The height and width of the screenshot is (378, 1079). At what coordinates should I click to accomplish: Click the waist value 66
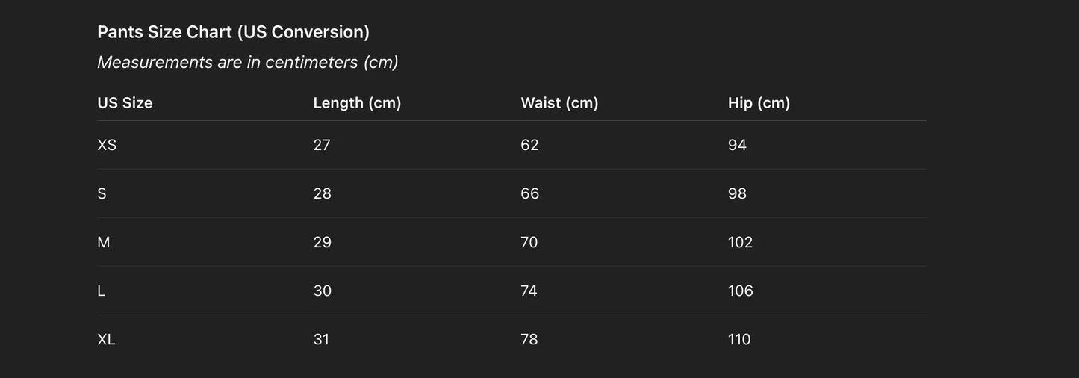[529, 193]
